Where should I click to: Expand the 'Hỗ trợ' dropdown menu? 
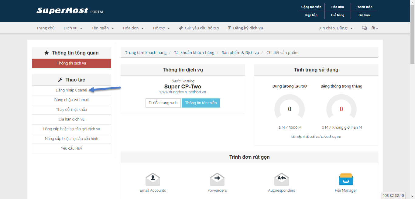161,28
